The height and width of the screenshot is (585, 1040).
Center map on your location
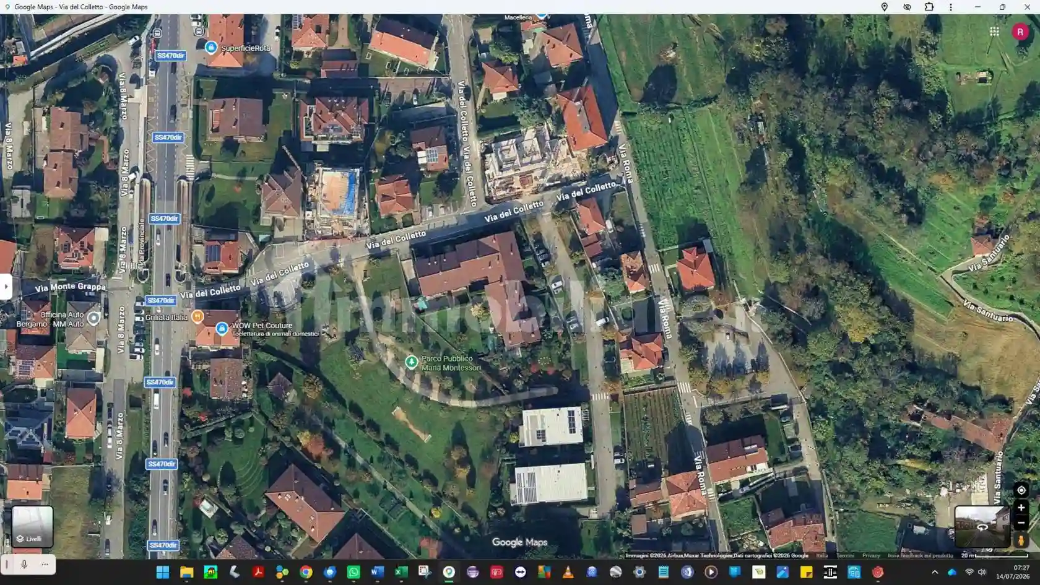coord(1021,490)
